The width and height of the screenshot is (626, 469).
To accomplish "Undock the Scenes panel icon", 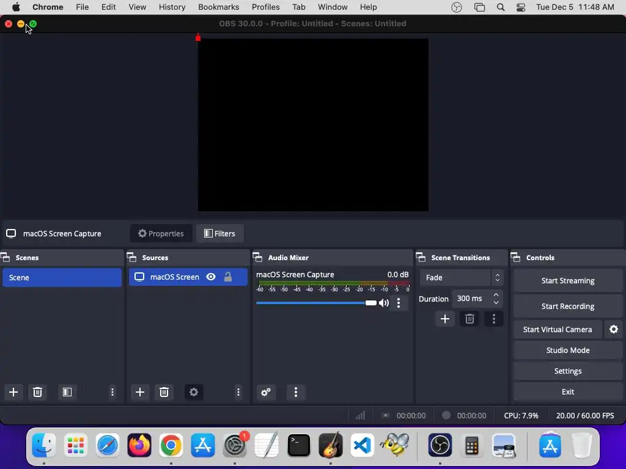I will point(5,258).
